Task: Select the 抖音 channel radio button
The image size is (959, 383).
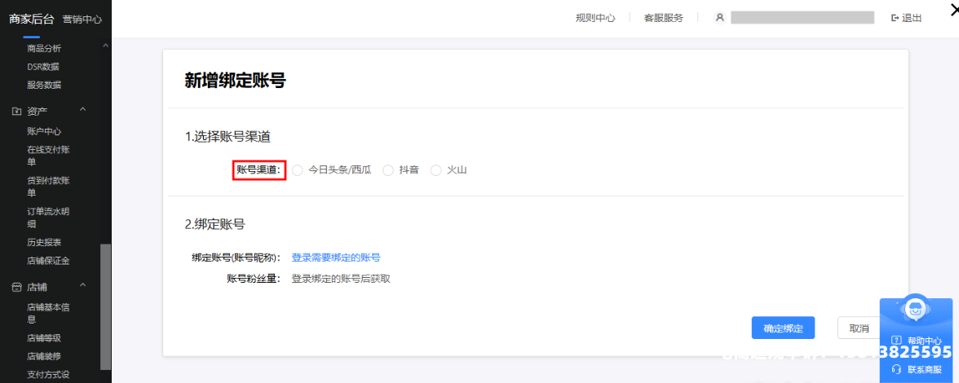Action: [388, 170]
